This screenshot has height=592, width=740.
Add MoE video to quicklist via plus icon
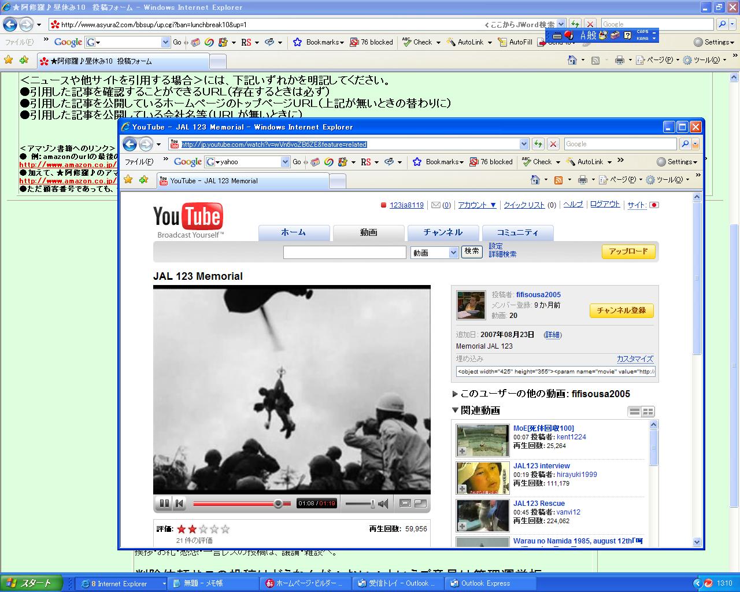(x=462, y=451)
